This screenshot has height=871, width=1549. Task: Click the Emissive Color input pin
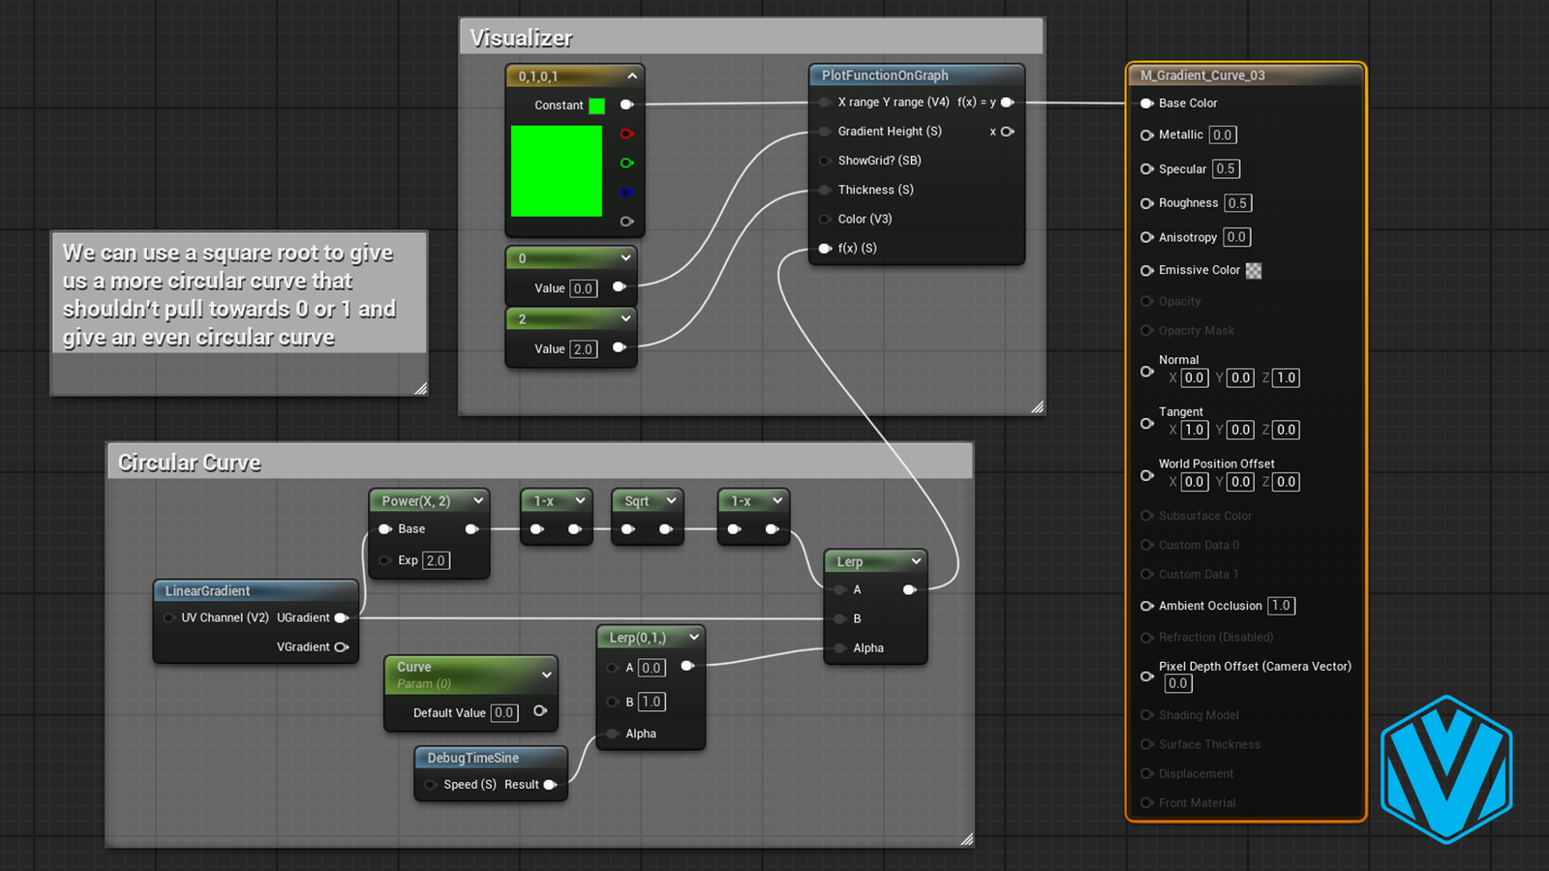coord(1147,271)
